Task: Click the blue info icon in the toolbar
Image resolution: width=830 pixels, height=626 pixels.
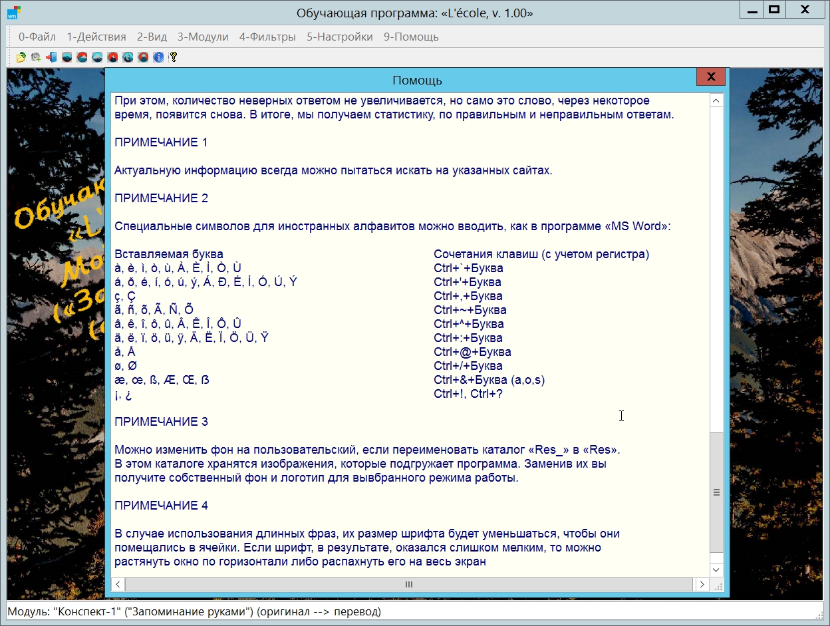Action: [x=158, y=57]
